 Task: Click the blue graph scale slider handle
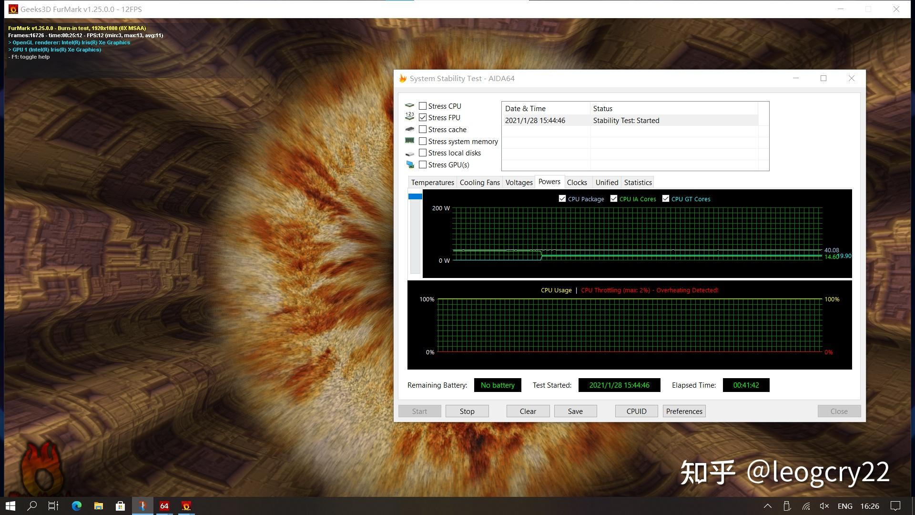click(415, 196)
